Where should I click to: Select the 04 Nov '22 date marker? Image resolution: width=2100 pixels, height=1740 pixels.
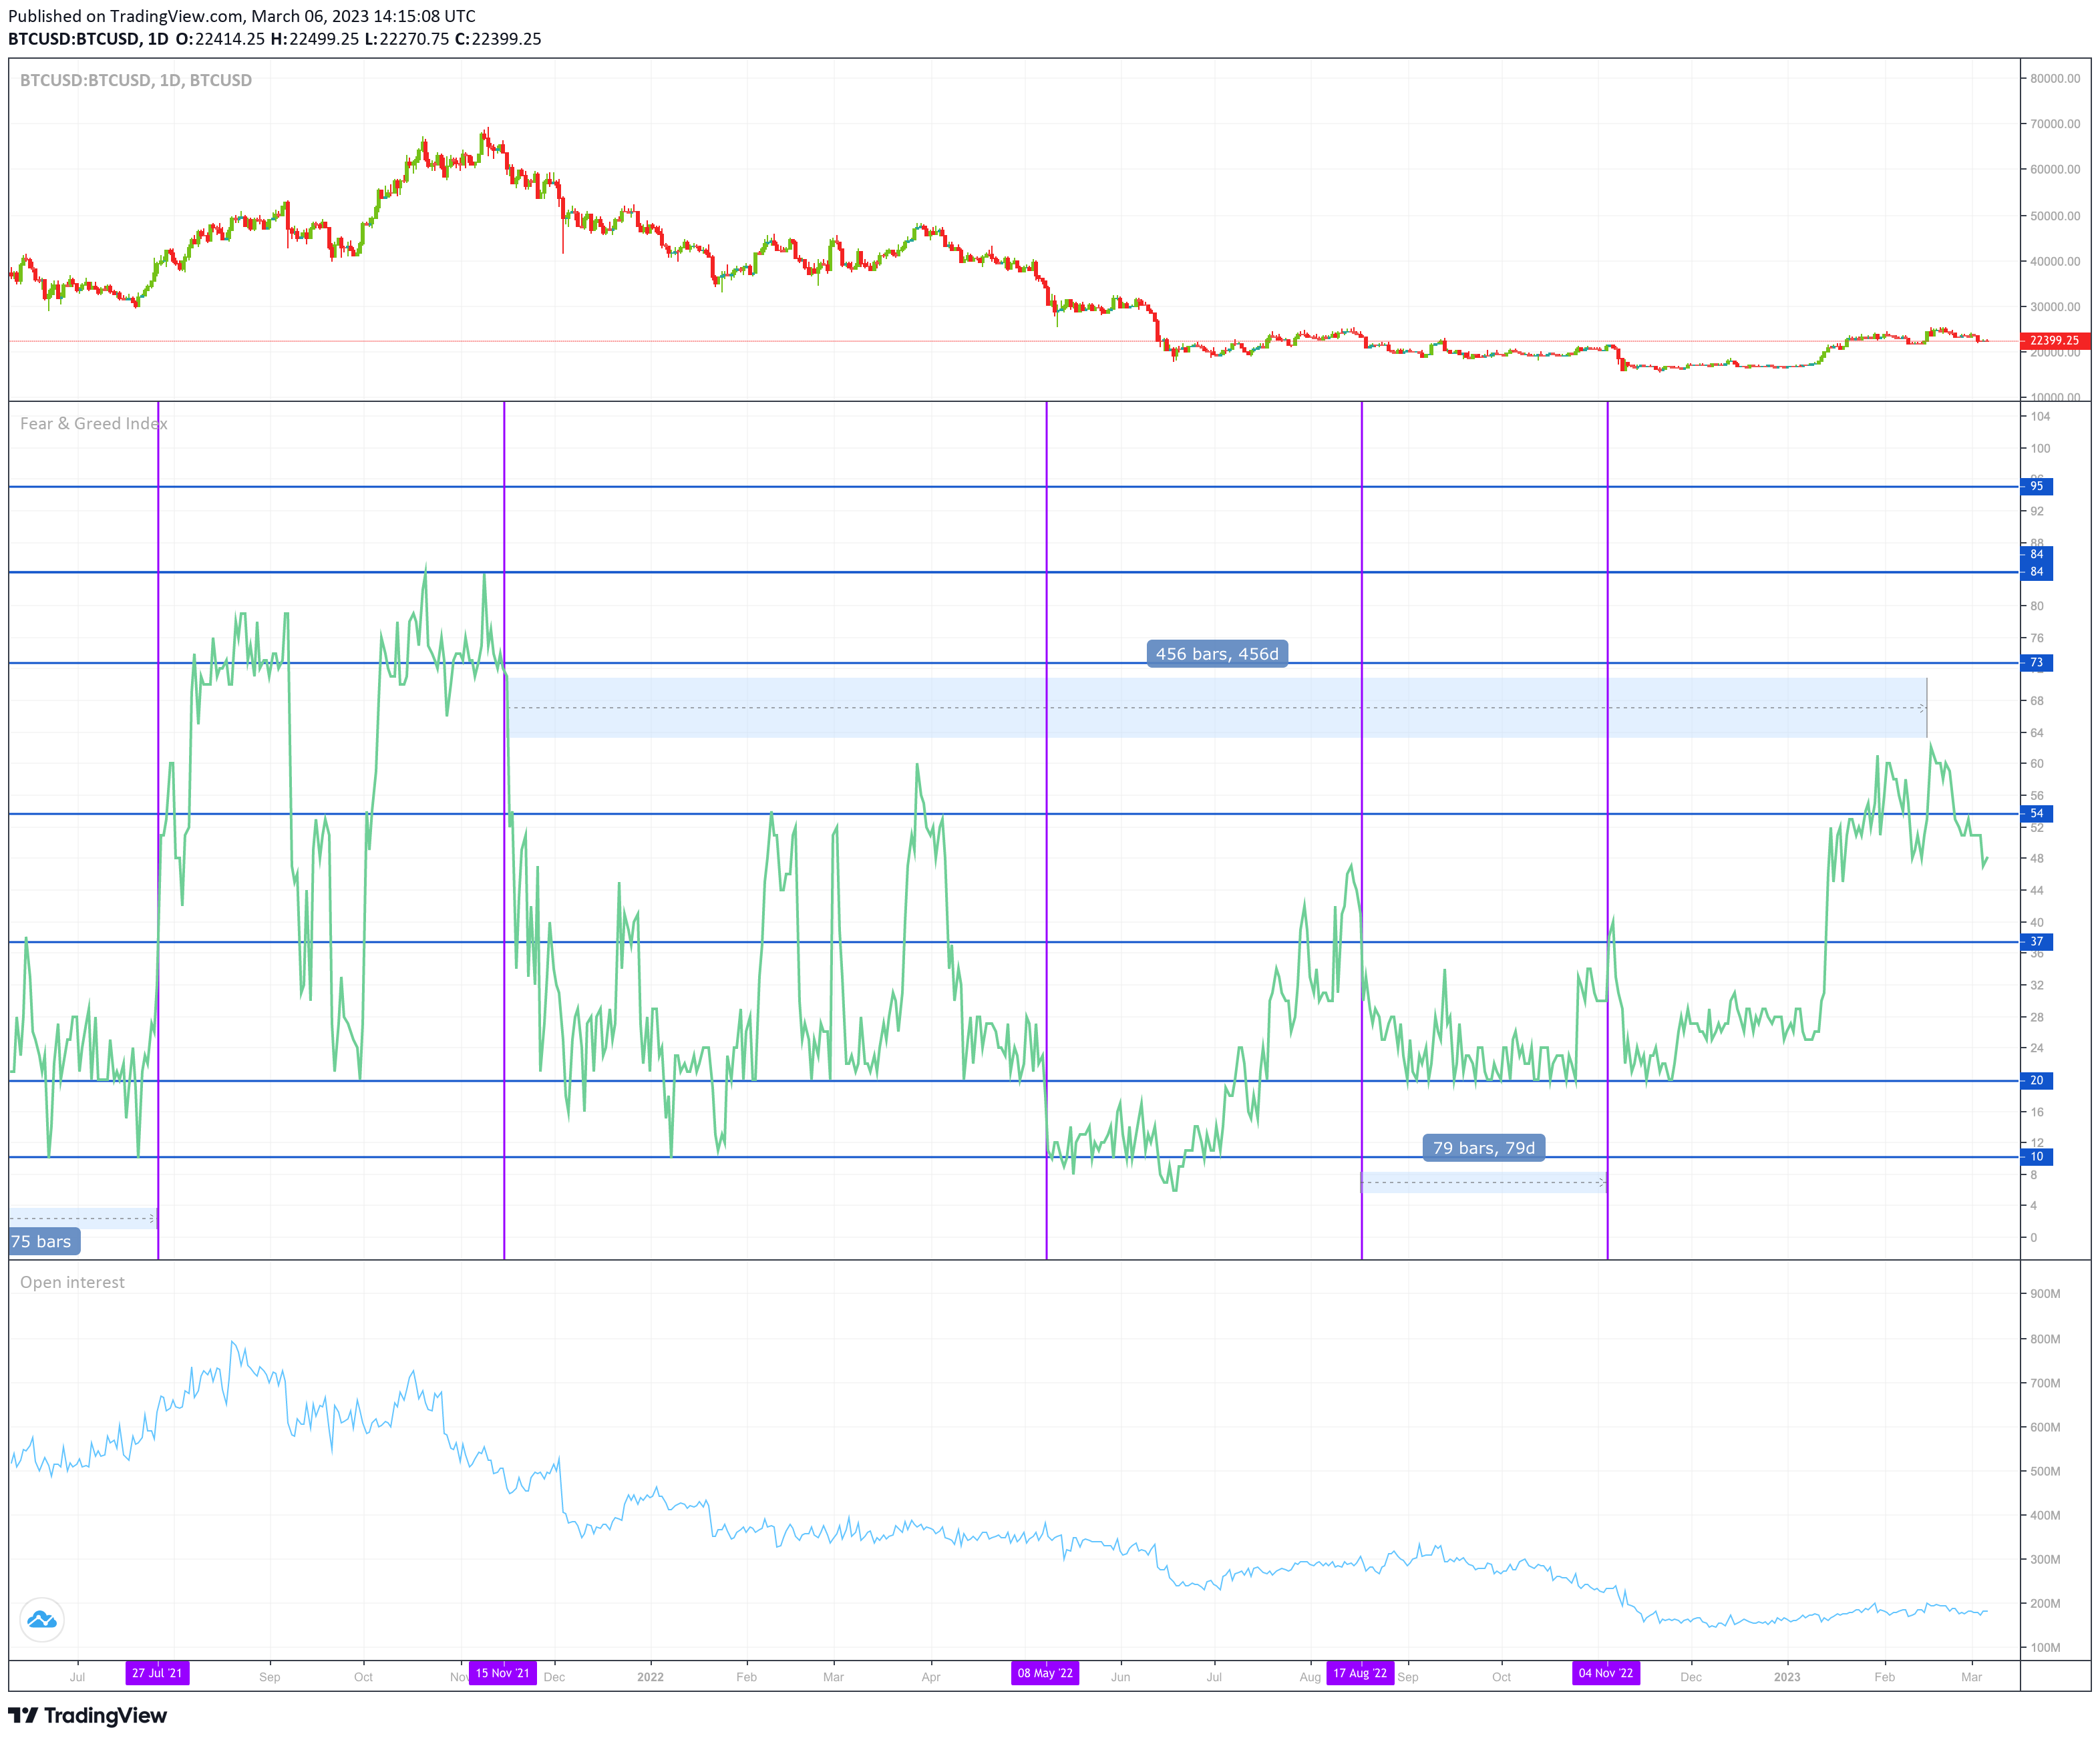point(1606,1673)
